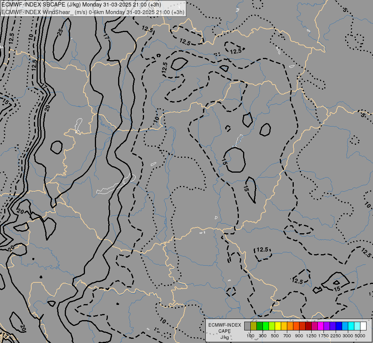Pick the dark red swatch left of 1250 tick
This screenshot has width=373, height=343.
[308, 326]
